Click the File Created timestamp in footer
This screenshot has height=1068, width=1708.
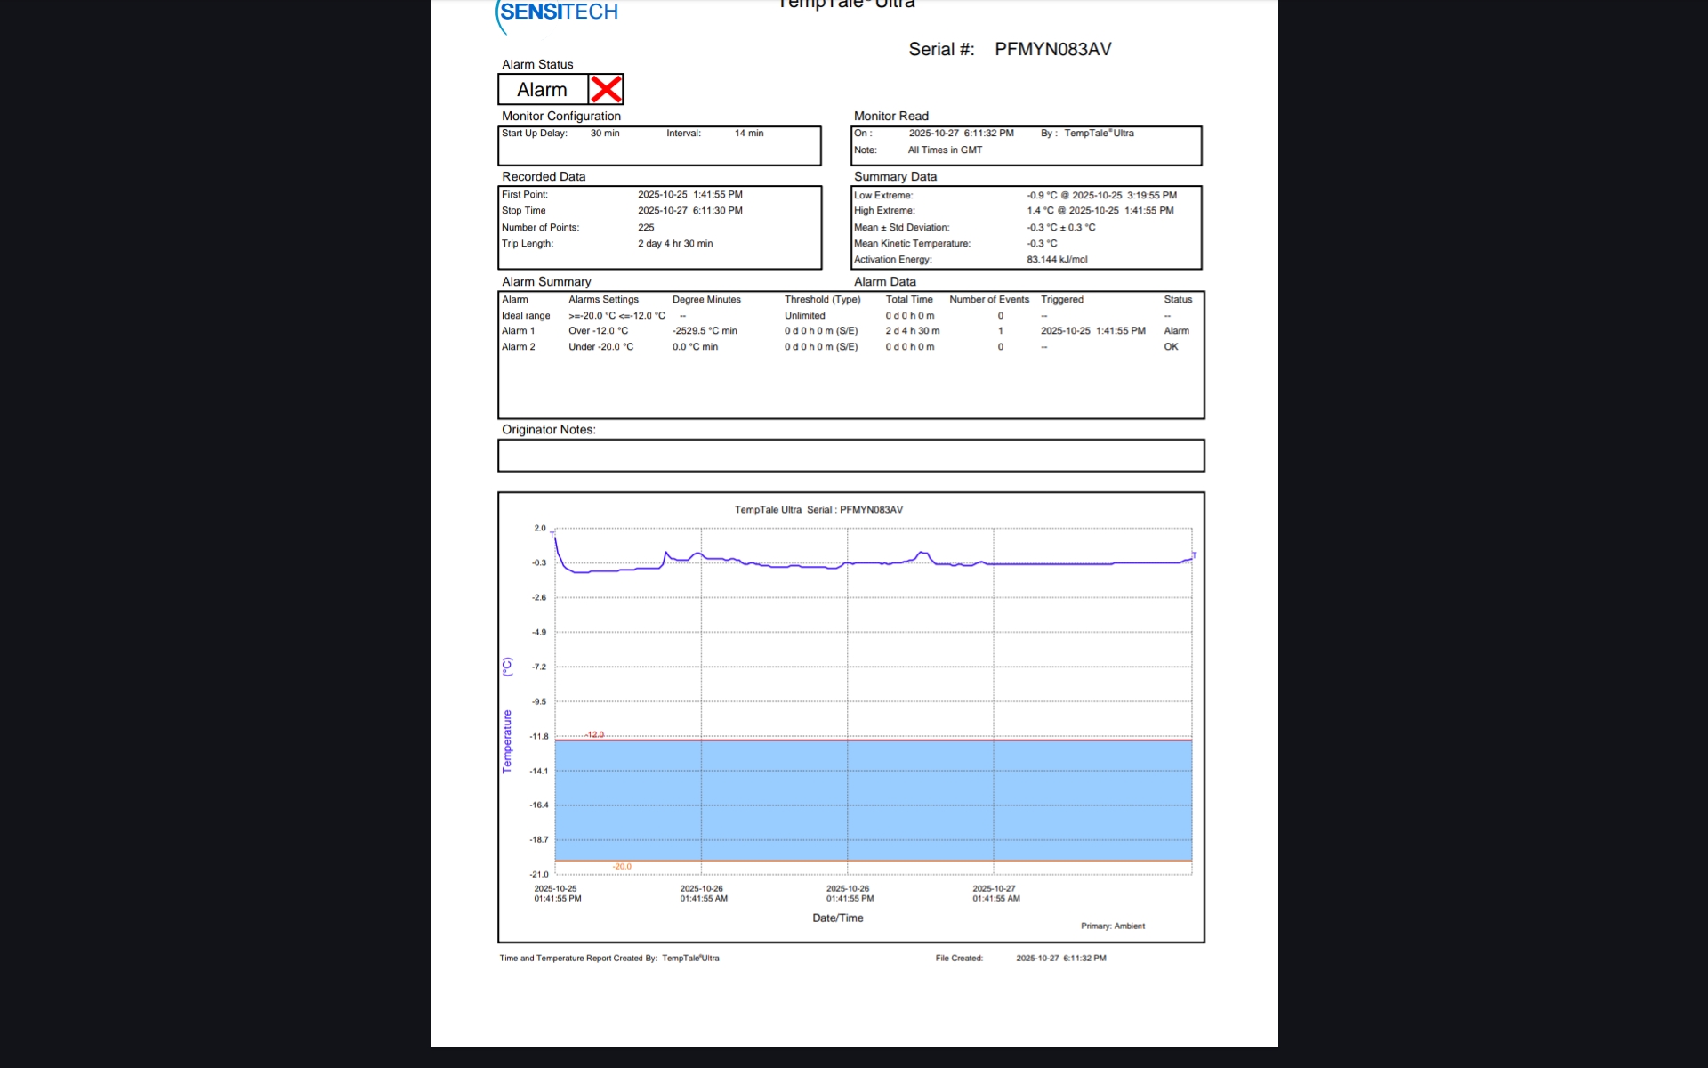coord(1060,959)
